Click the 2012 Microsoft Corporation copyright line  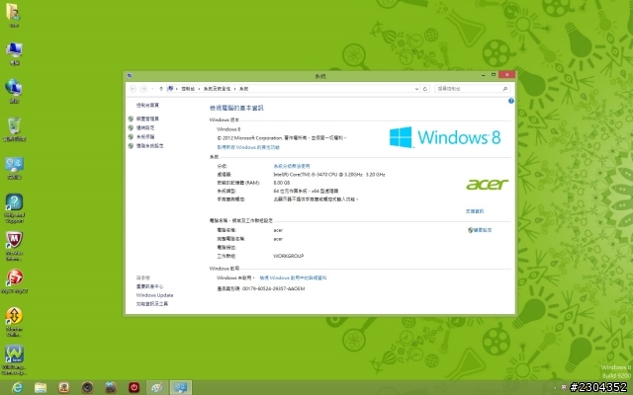tap(281, 138)
